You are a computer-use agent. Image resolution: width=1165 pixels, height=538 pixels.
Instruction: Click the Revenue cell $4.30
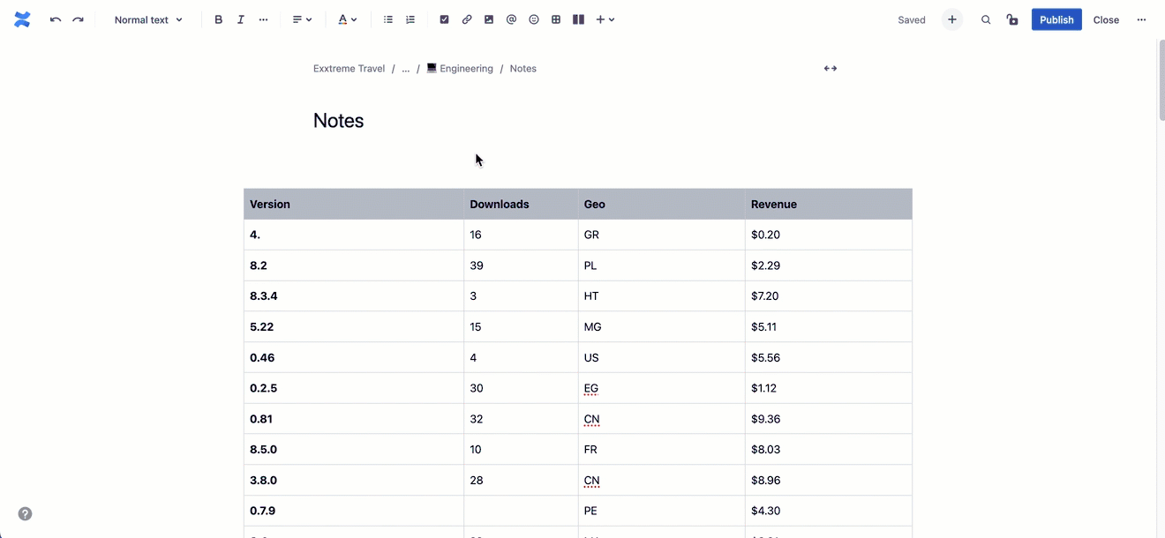coord(829,511)
